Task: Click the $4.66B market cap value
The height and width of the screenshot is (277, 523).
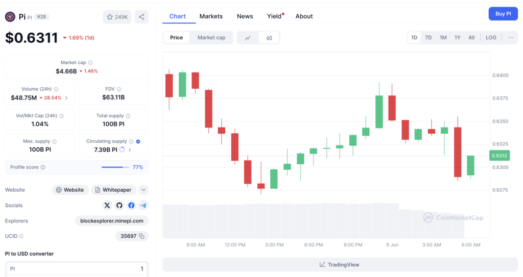Action: (x=66, y=71)
